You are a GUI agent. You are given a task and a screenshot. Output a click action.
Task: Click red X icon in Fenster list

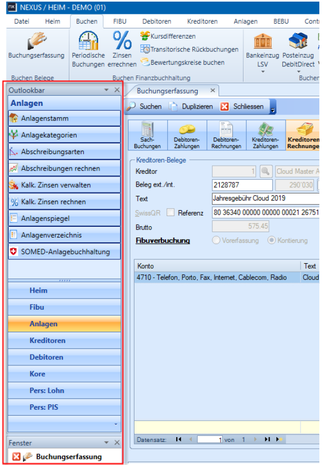pos(17,456)
